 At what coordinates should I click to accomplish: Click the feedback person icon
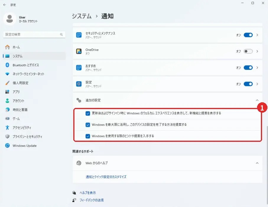(74, 200)
